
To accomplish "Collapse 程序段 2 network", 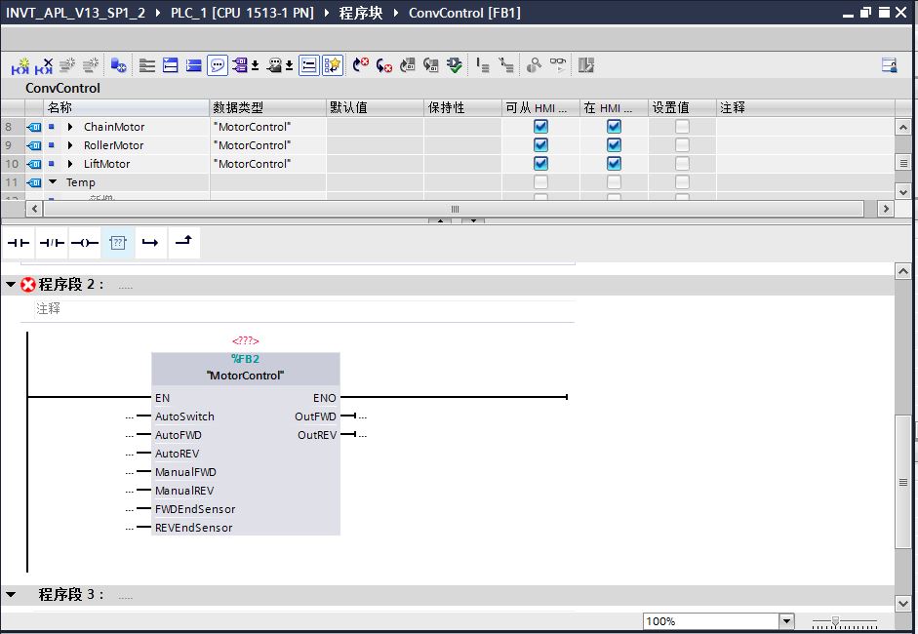I will (11, 285).
